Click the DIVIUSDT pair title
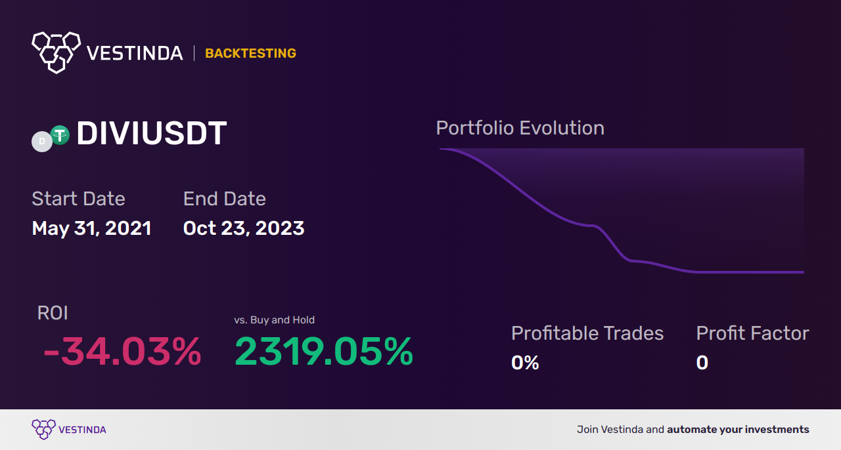The image size is (841, 450). tap(152, 134)
